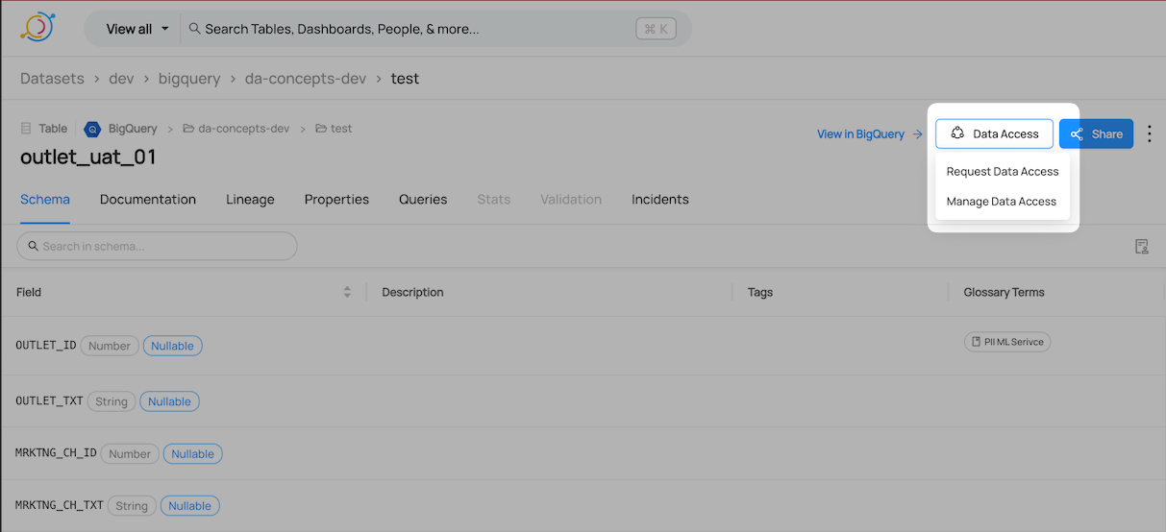The image size is (1166, 532).
Task: Open the PII ML Serivce glossary term
Action: click(x=1007, y=342)
